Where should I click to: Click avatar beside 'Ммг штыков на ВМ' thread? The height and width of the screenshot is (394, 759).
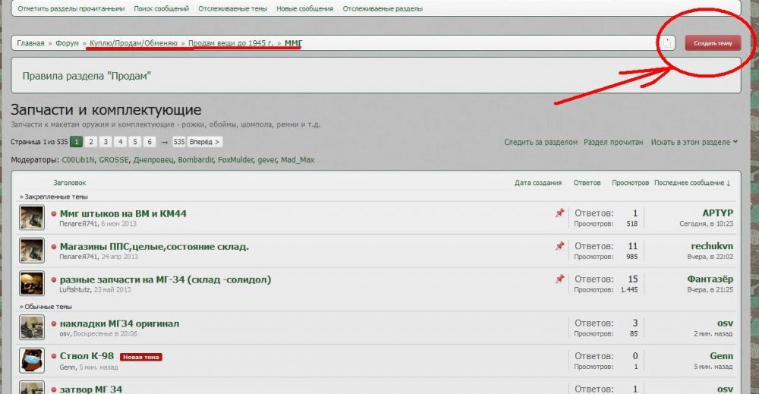click(32, 217)
